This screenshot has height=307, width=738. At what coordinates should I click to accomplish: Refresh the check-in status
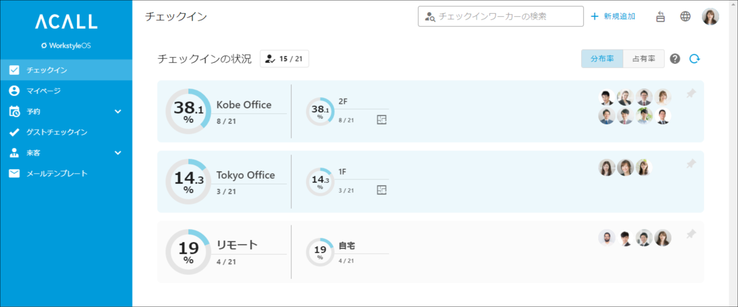tap(694, 59)
